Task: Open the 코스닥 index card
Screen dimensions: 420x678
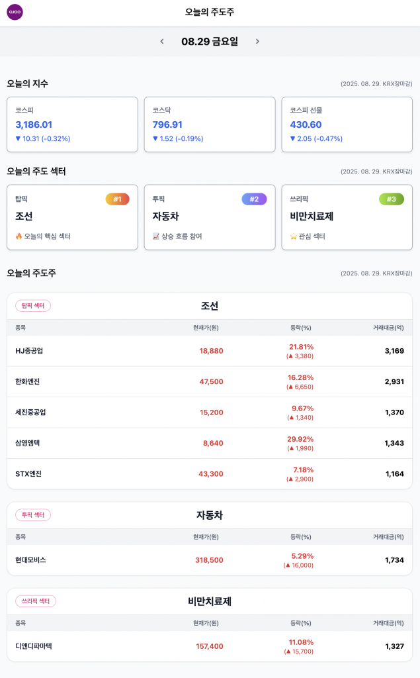Action: click(x=210, y=124)
